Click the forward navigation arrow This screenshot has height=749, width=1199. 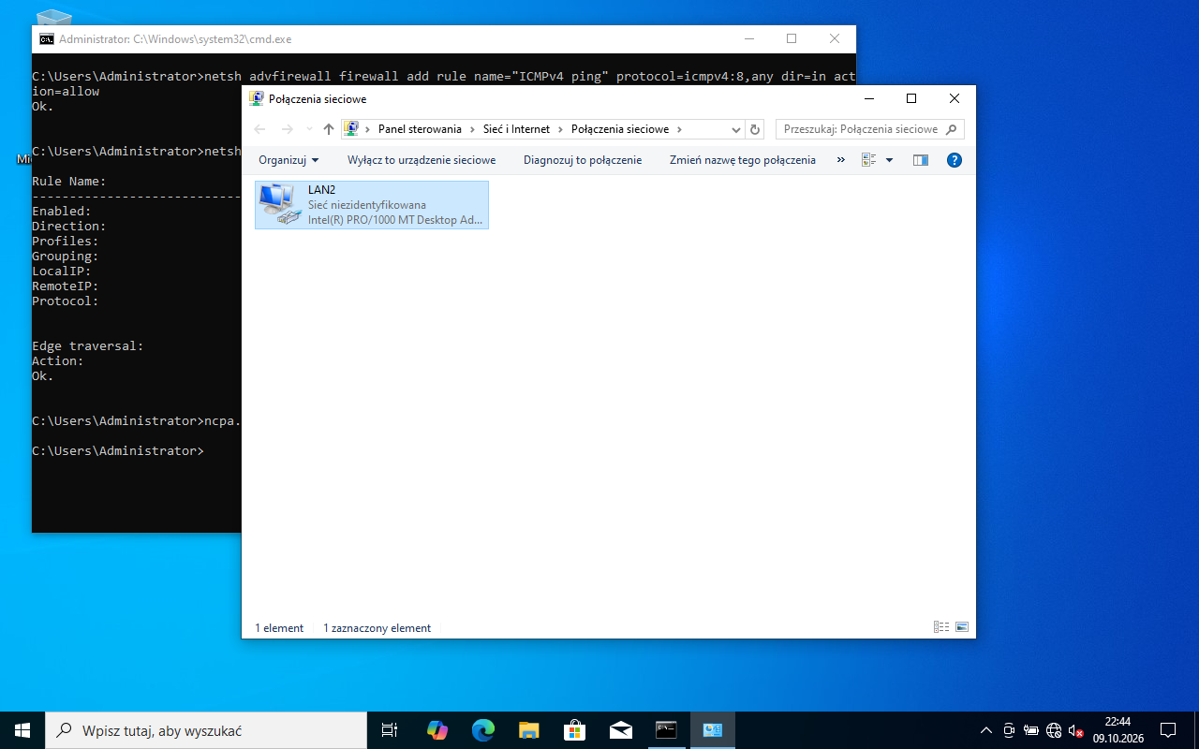288,129
